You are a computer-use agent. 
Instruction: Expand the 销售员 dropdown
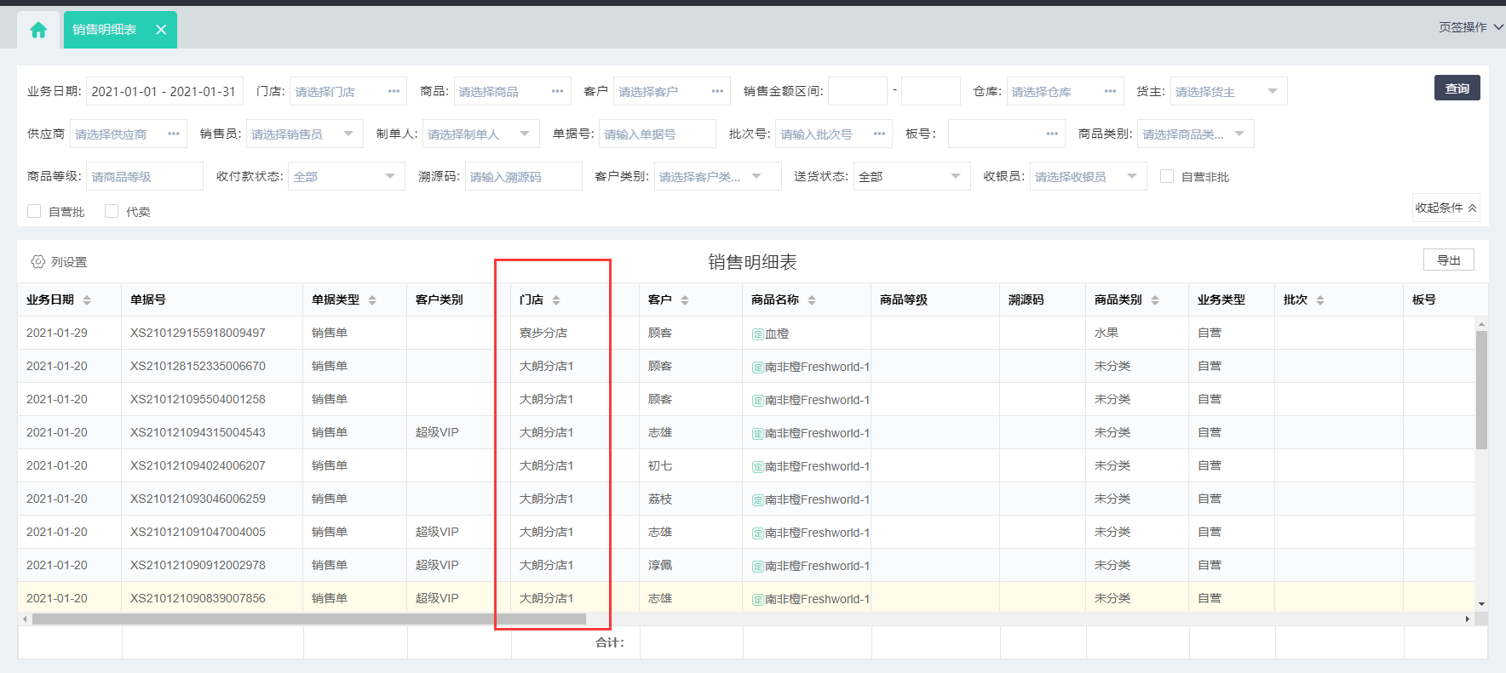click(x=348, y=134)
